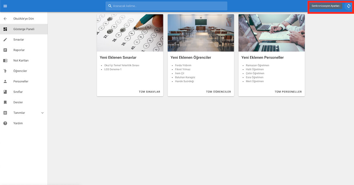Select staff Çetin Öğretmen
This screenshot has height=185, width=354.
pyautogui.click(x=255, y=73)
